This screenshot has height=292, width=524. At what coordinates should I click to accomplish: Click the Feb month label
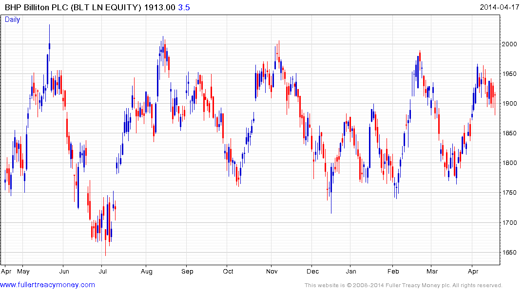pyautogui.click(x=393, y=271)
